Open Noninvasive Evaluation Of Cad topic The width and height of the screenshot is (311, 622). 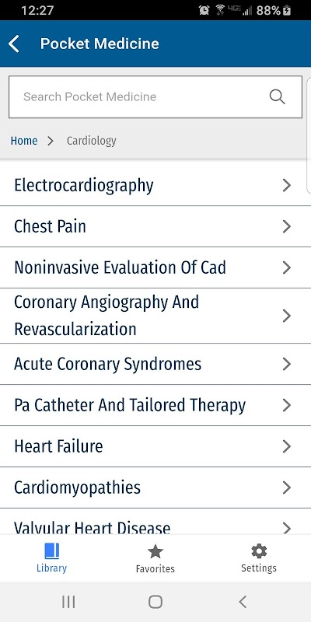pyautogui.click(x=155, y=267)
